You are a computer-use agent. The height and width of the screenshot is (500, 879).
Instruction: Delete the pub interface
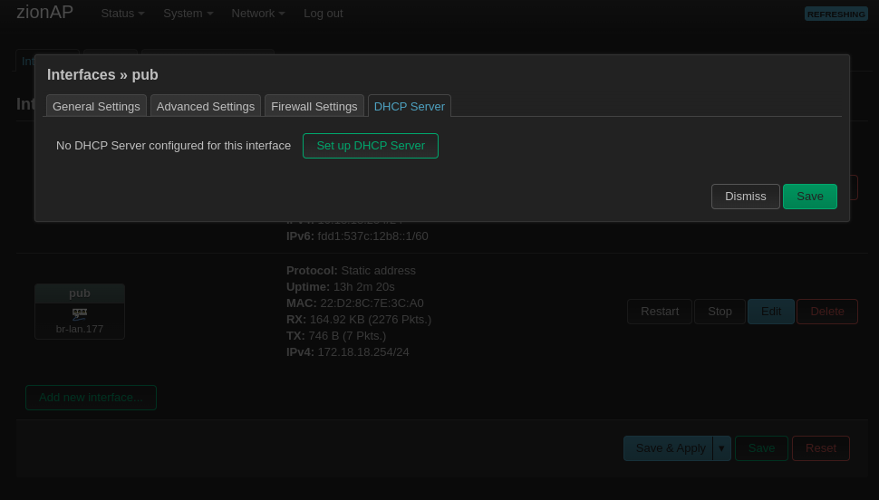click(x=826, y=312)
